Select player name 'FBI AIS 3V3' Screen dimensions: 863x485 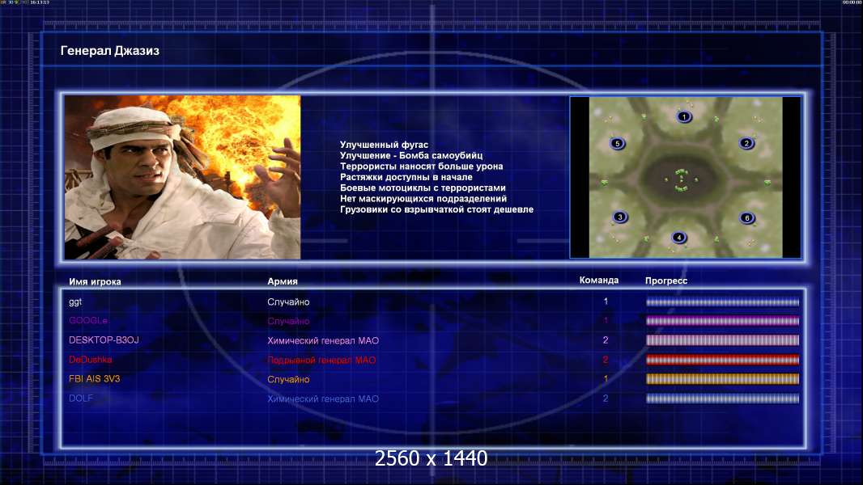[x=94, y=379]
